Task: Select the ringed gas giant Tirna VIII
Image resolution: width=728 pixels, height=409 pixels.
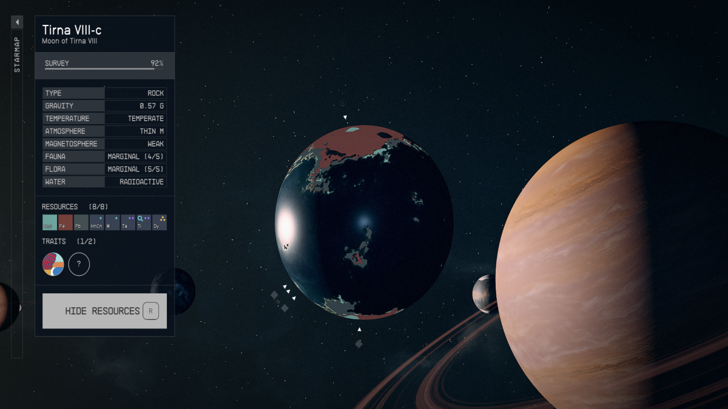Action: [x=613, y=261]
